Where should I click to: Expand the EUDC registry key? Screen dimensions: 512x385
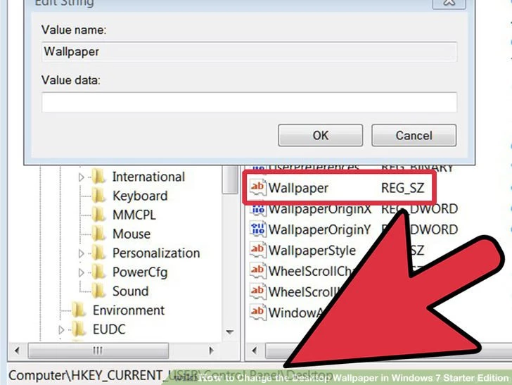point(61,330)
